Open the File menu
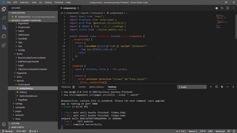This screenshot has width=237, height=133. click(9, 2)
